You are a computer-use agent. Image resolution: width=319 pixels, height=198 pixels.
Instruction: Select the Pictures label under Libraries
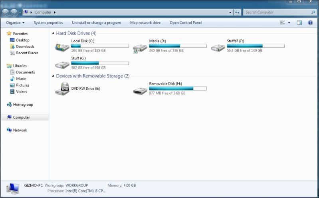pyautogui.click(x=23, y=85)
